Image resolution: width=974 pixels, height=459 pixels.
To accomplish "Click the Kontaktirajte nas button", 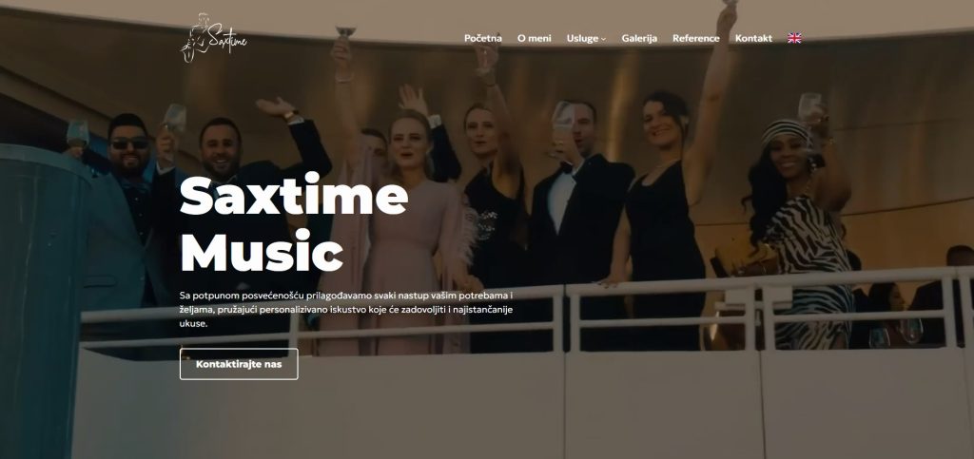I will (x=239, y=364).
